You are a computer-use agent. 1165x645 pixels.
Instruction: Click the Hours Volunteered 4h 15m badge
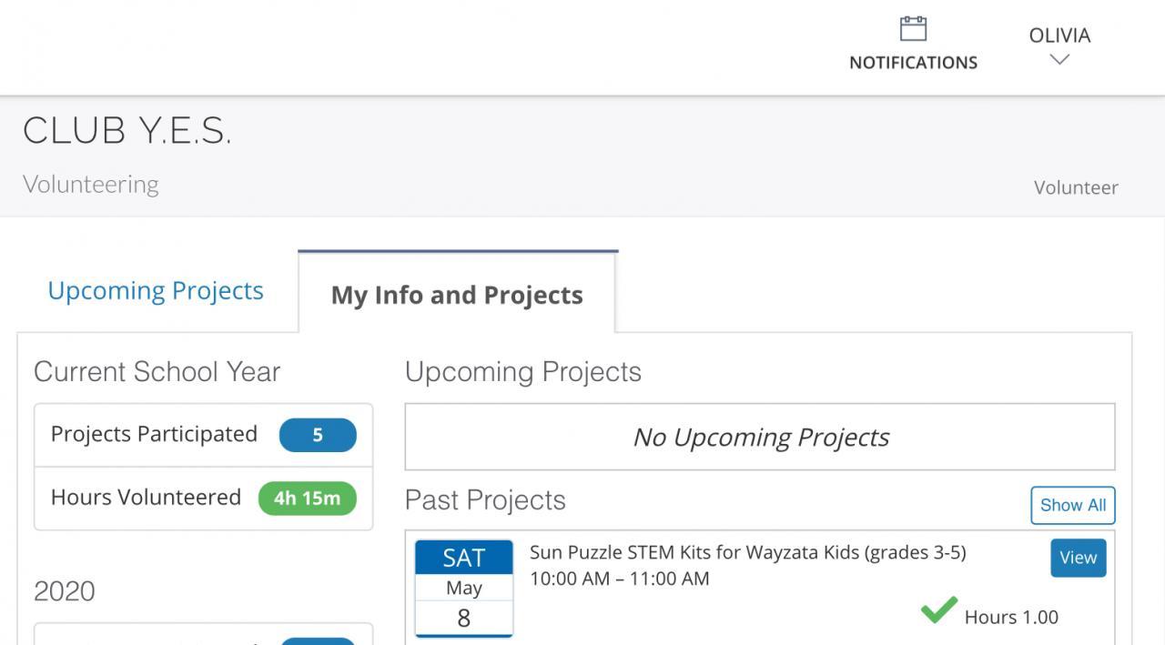pos(307,498)
